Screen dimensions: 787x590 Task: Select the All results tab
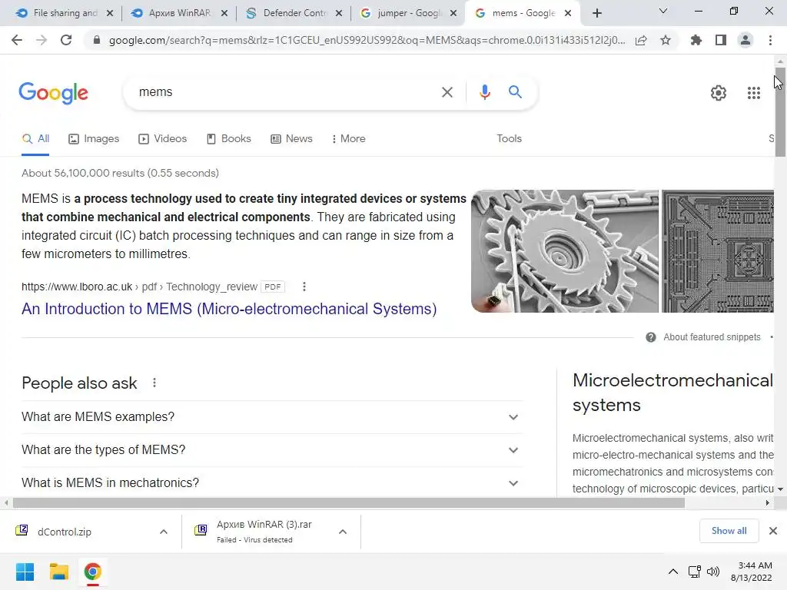pos(35,138)
